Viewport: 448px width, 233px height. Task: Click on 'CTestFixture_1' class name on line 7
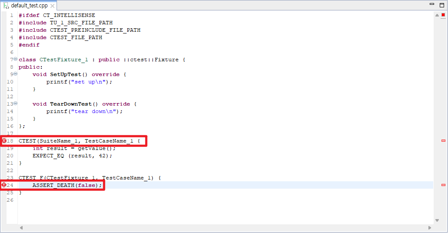click(64, 60)
